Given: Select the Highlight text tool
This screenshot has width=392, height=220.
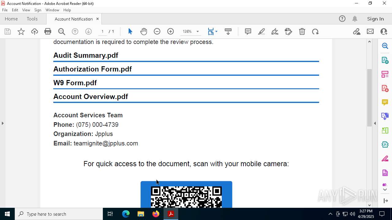Looking at the screenshot, I should click(x=262, y=31).
